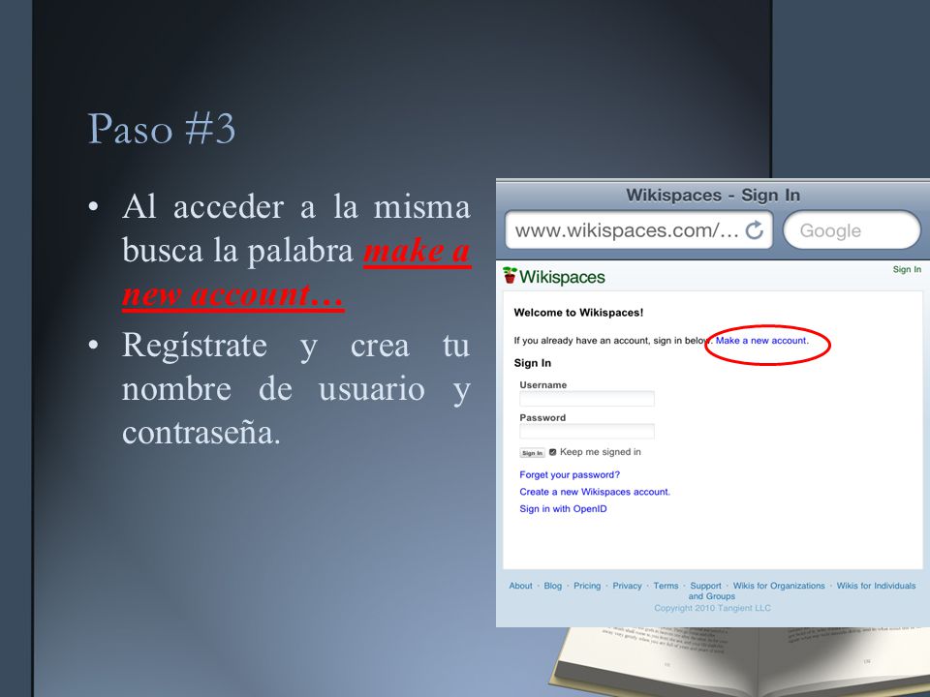Open the Privacy footer link
930x697 pixels.
(x=627, y=586)
